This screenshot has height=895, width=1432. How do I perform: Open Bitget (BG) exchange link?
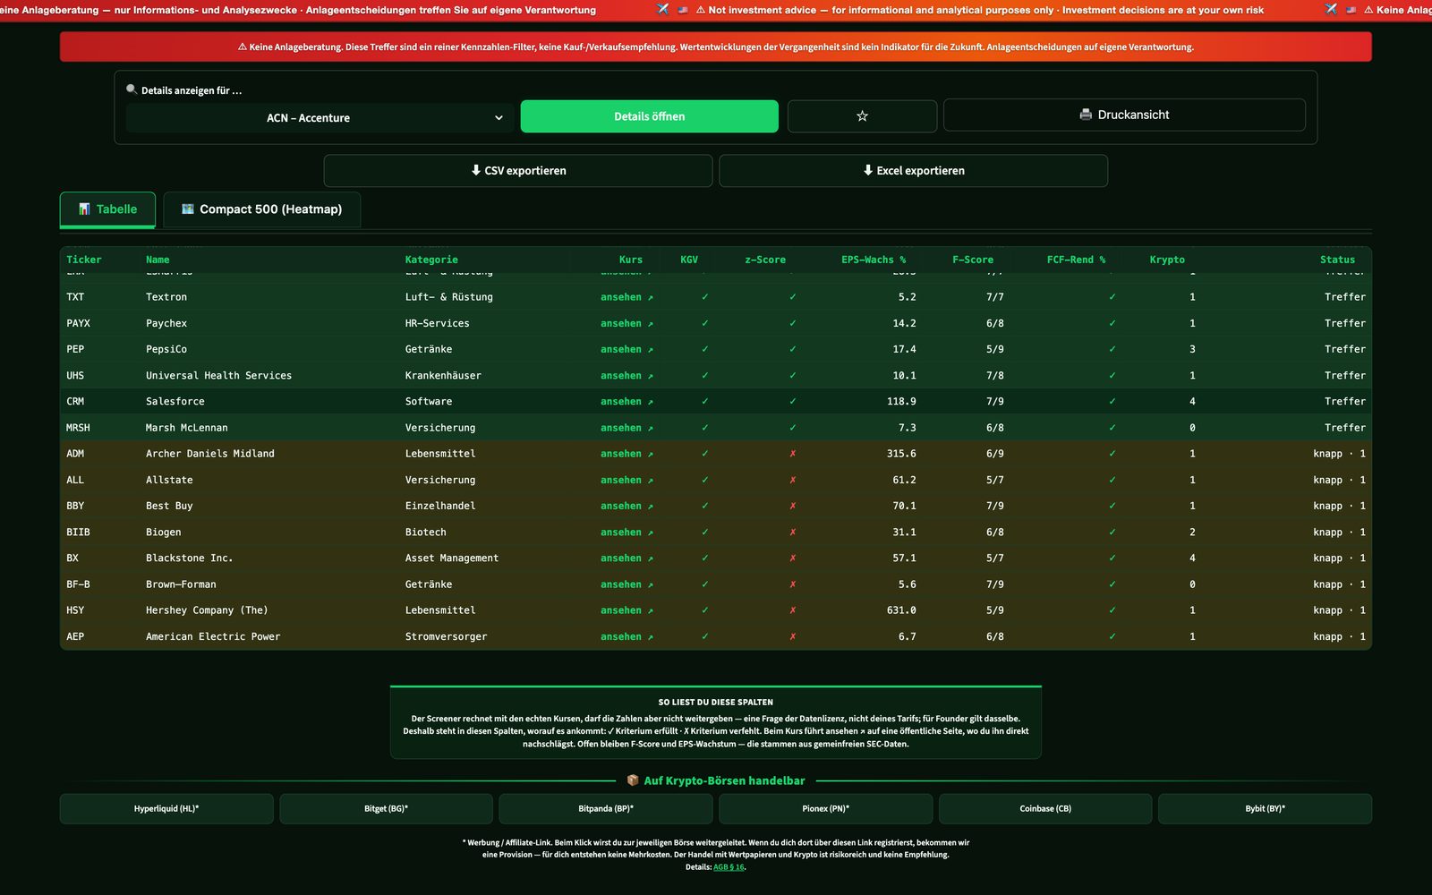(x=386, y=809)
